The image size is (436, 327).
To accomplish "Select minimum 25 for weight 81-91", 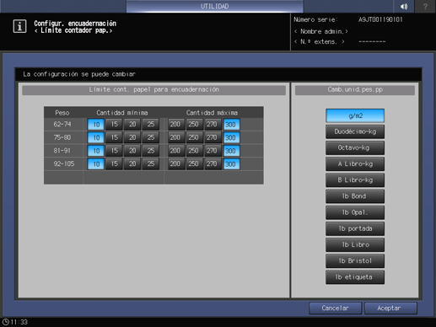I will tap(151, 151).
